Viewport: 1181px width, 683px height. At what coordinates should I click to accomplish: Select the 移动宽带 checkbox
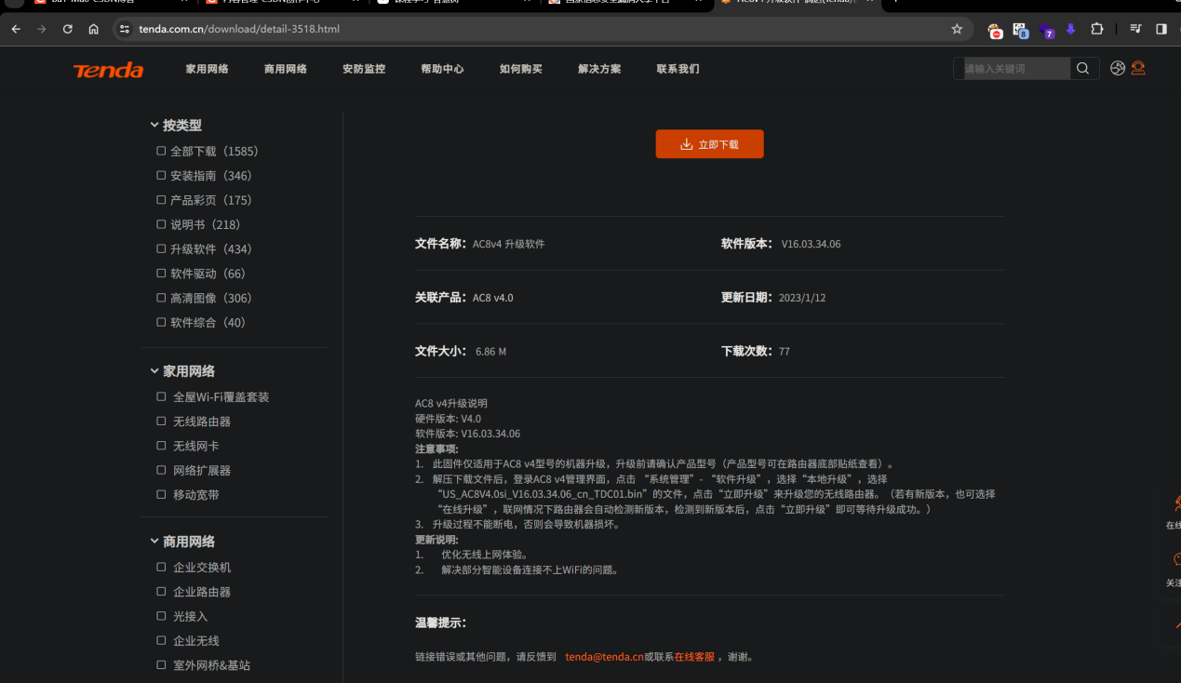coord(162,495)
